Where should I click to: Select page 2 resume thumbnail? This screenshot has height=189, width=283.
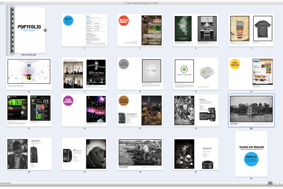(x=84, y=30)
